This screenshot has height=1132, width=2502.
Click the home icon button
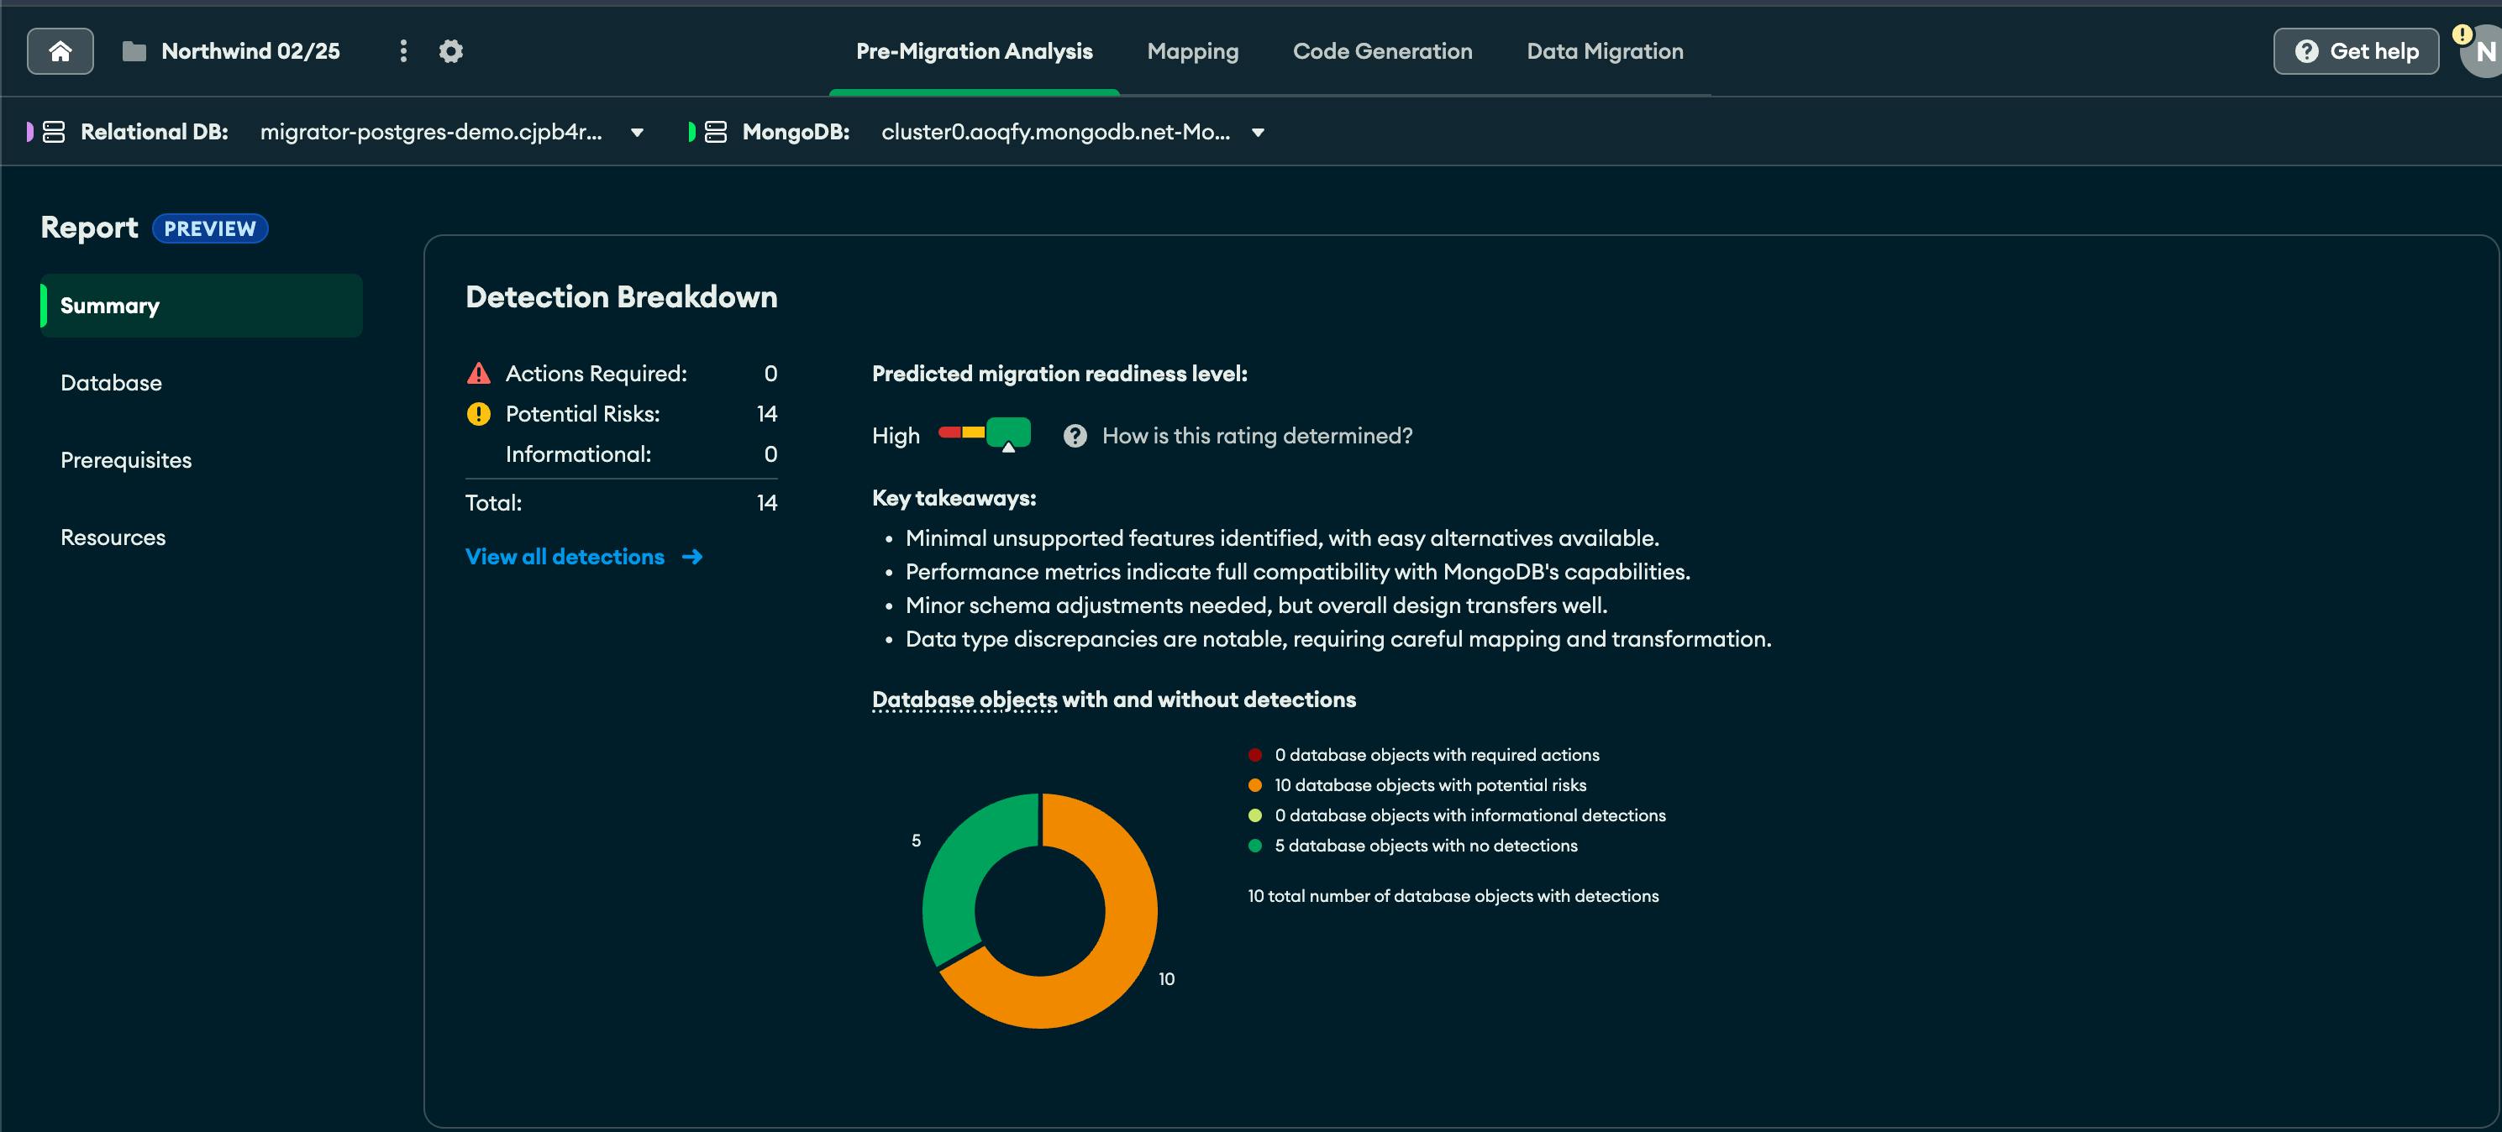(60, 51)
